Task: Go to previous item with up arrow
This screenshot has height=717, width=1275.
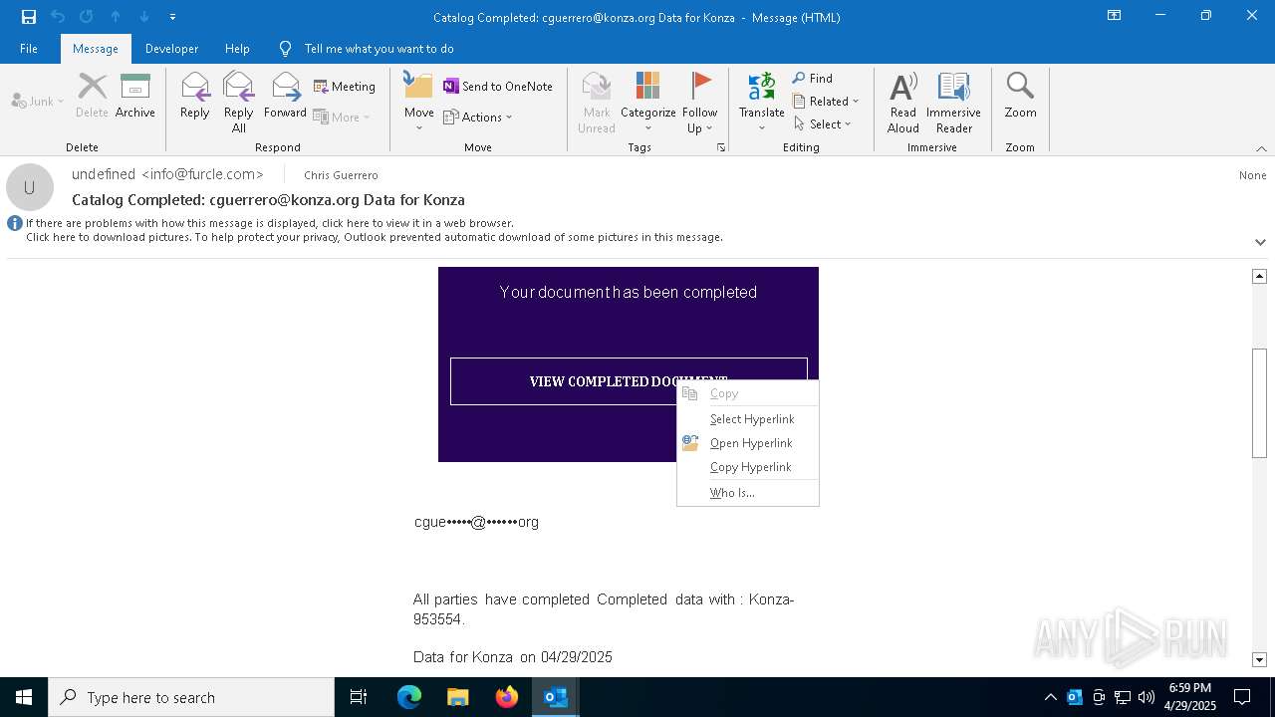Action: [x=116, y=17]
